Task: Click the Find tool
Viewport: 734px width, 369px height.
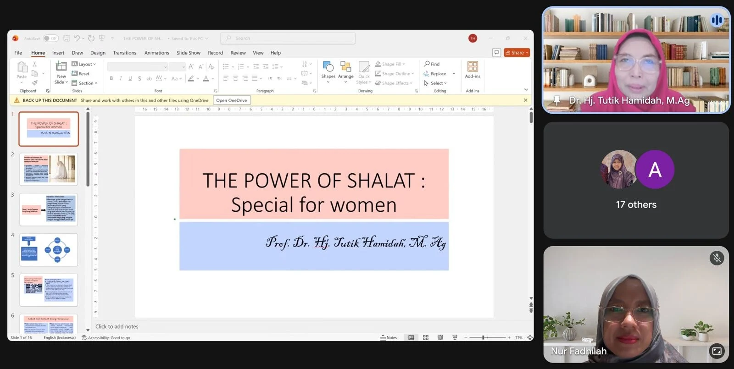Action: click(432, 64)
